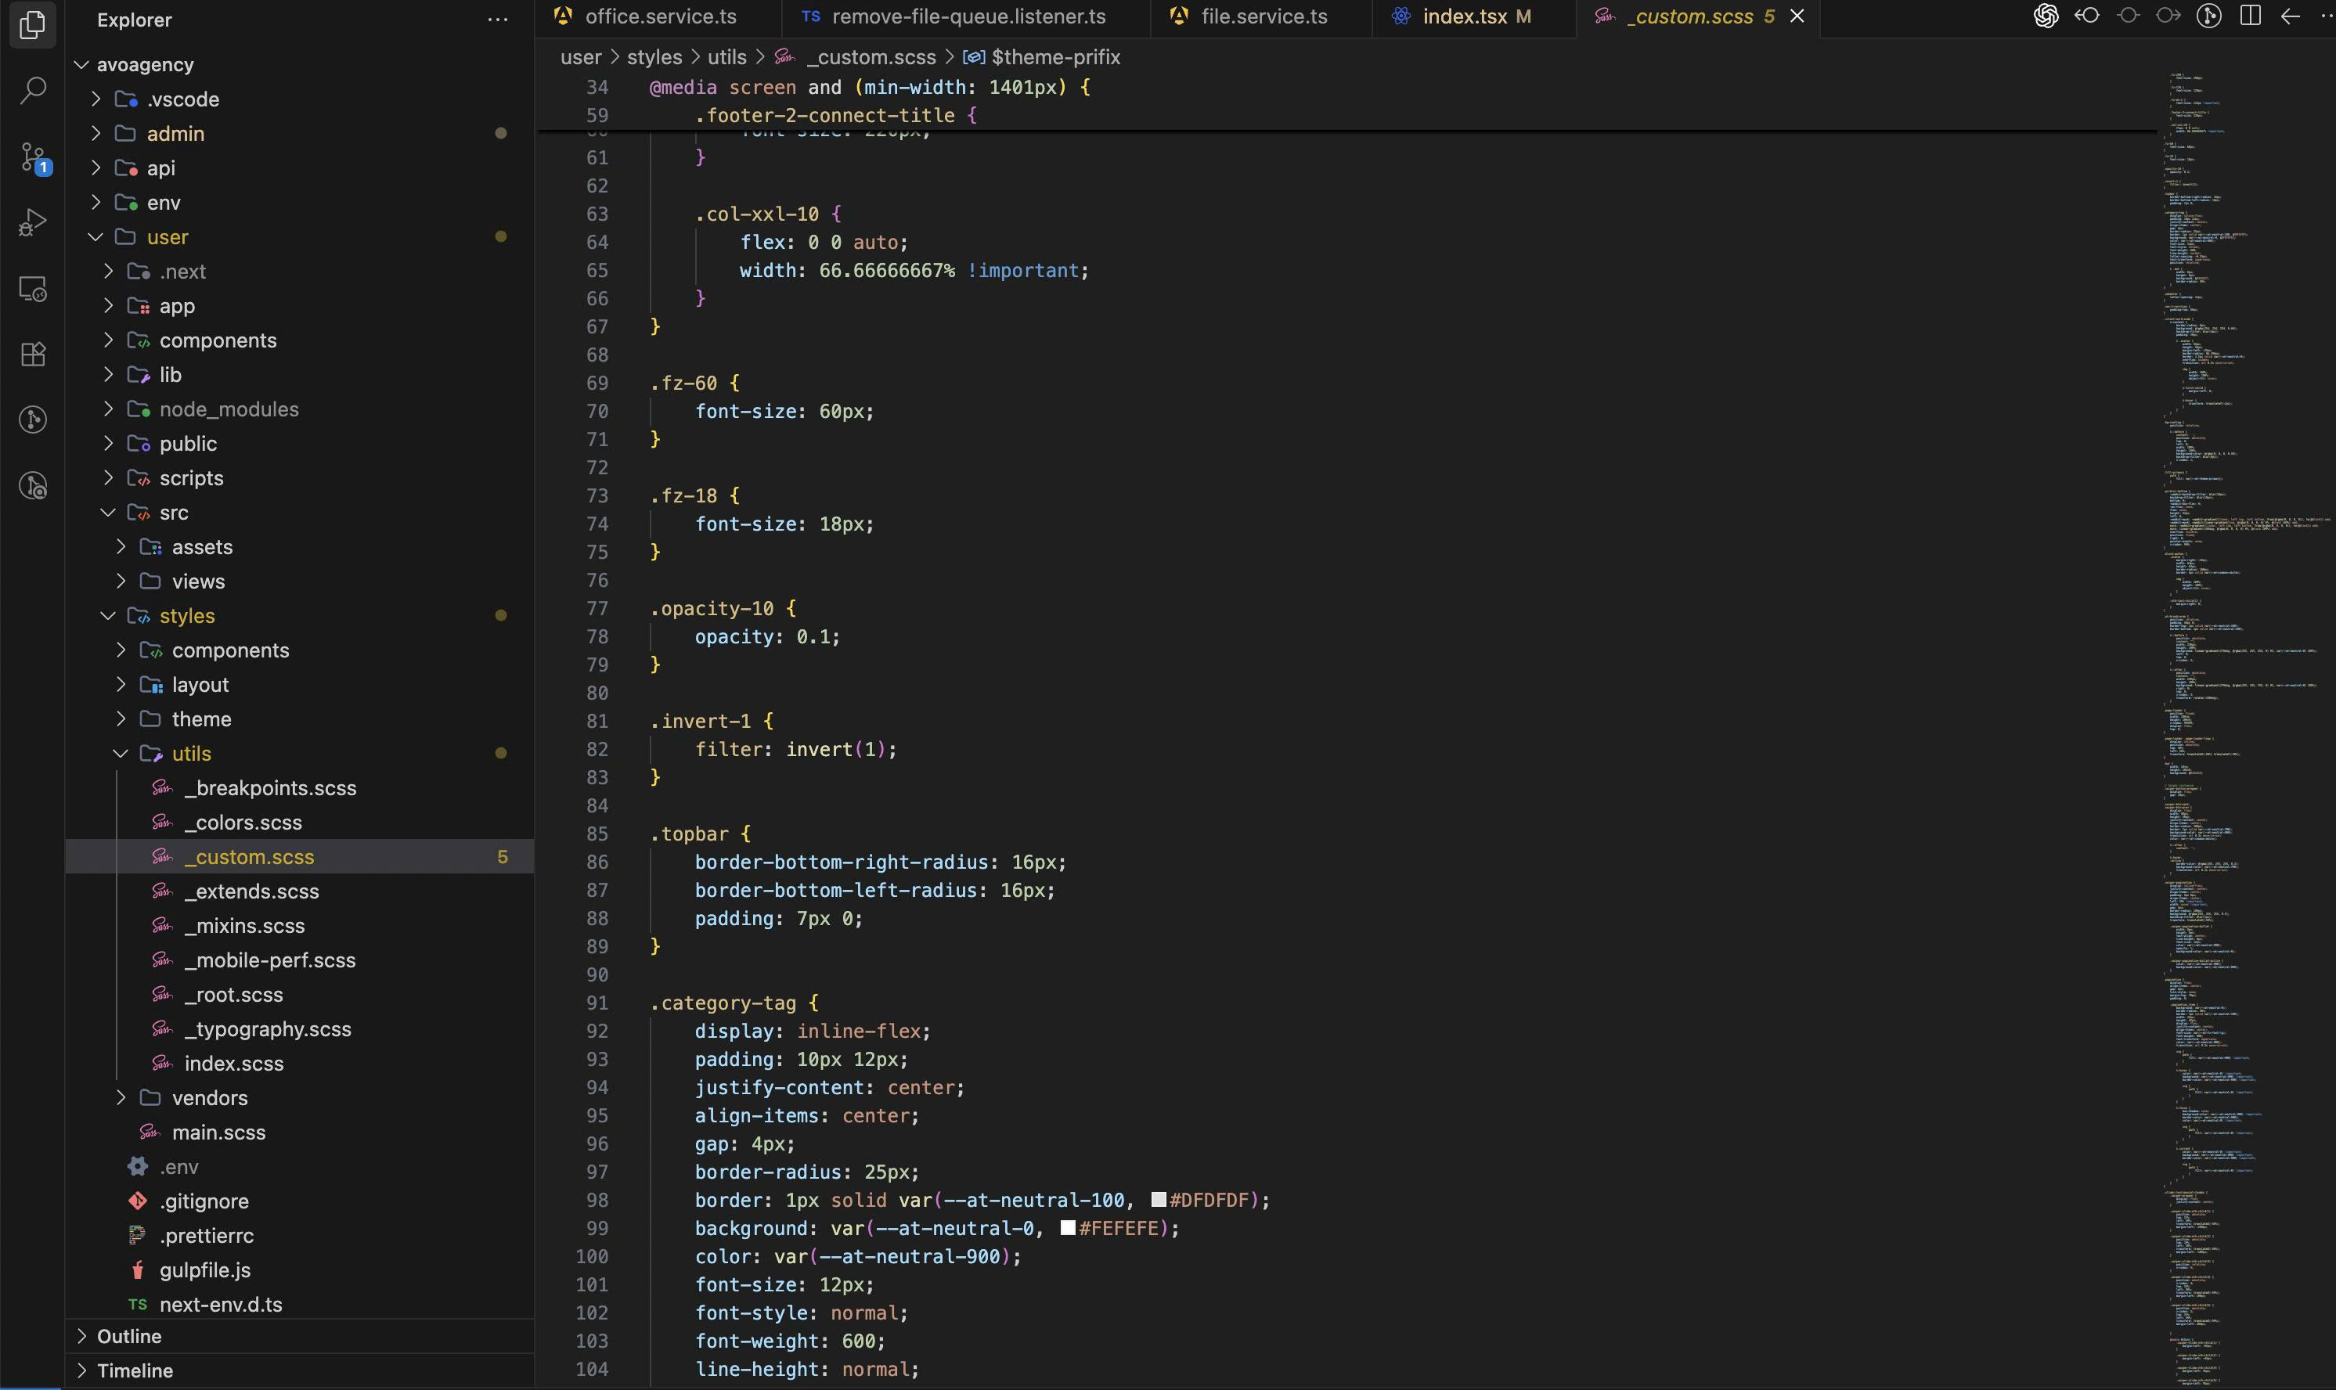
Task: Open the Run and Debug view
Action: coord(33,223)
